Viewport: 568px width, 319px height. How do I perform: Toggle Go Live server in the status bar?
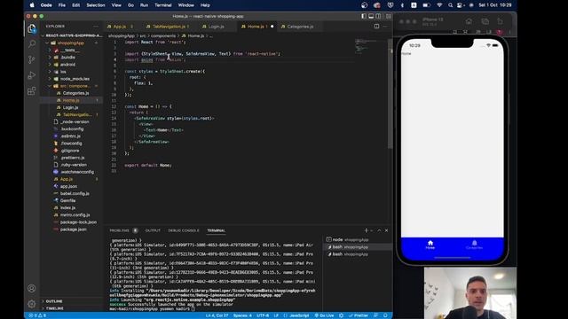coord(324,315)
